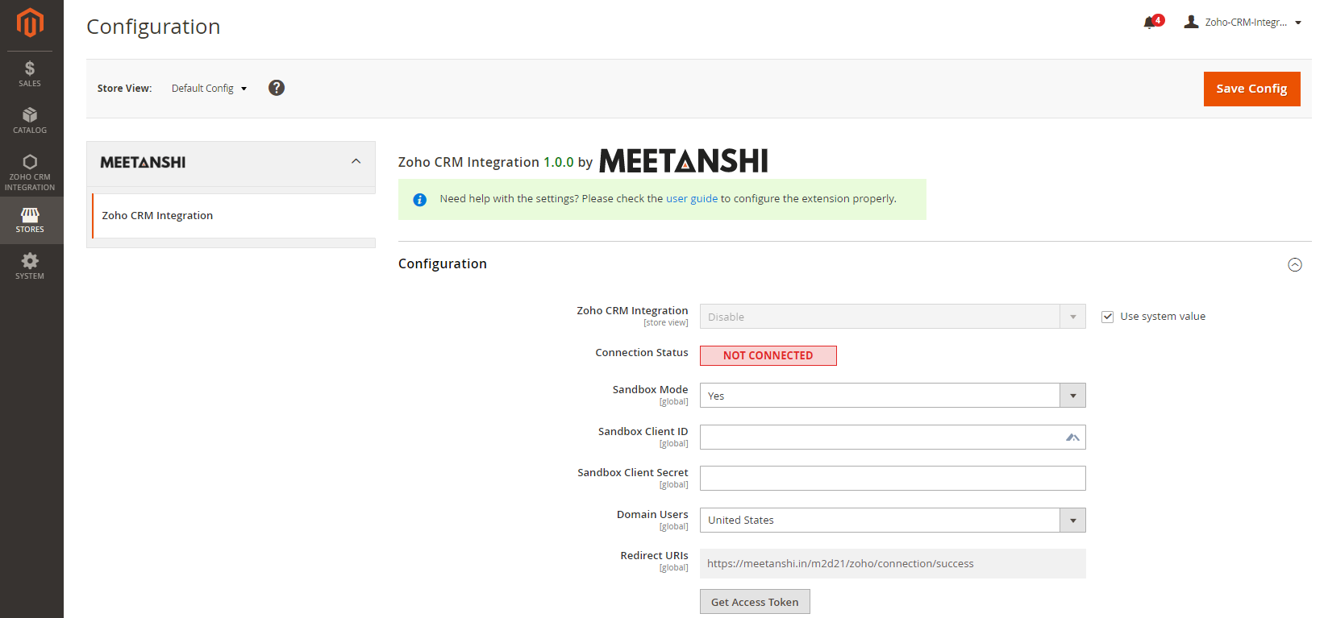The width and height of the screenshot is (1324, 618).
Task: Click the Redirect URIs value field
Action: 893,564
